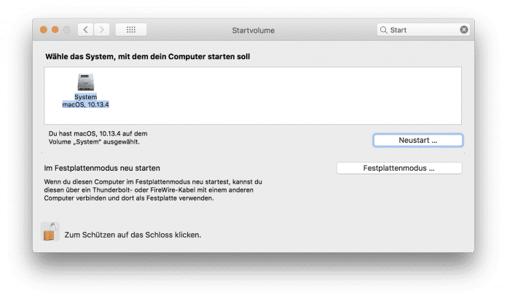Go back with the left arrow button
This screenshot has height=299, width=507.
click(x=86, y=30)
